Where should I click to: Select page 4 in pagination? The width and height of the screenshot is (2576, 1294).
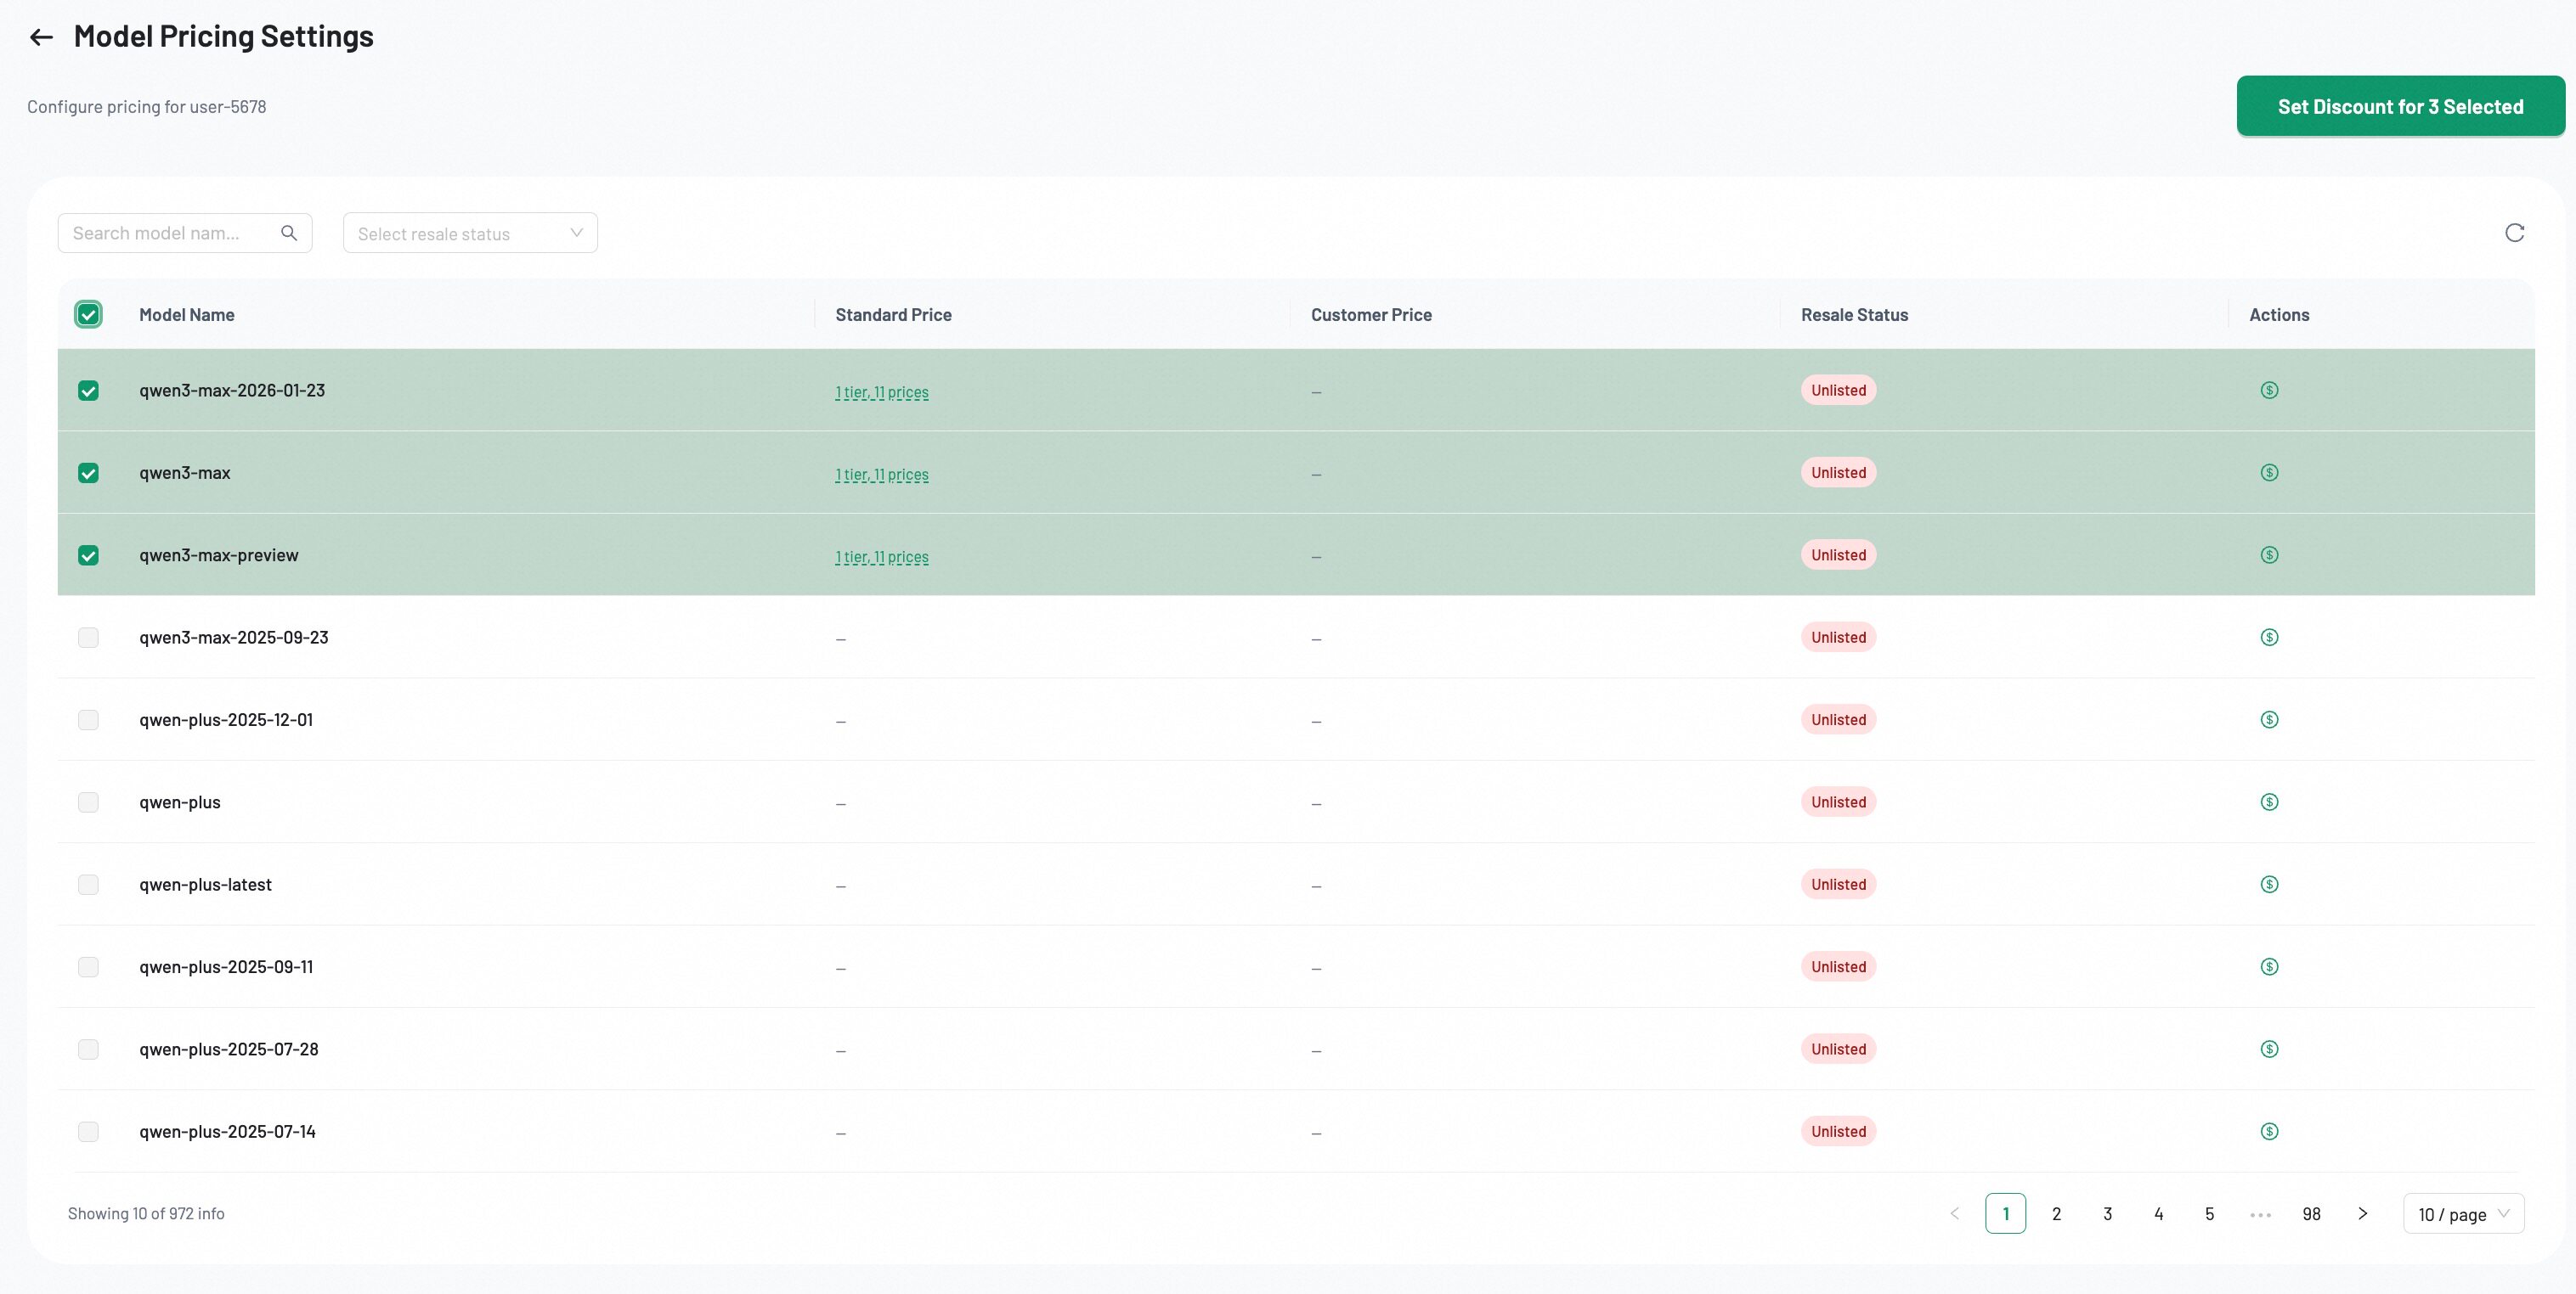pyautogui.click(x=2158, y=1214)
